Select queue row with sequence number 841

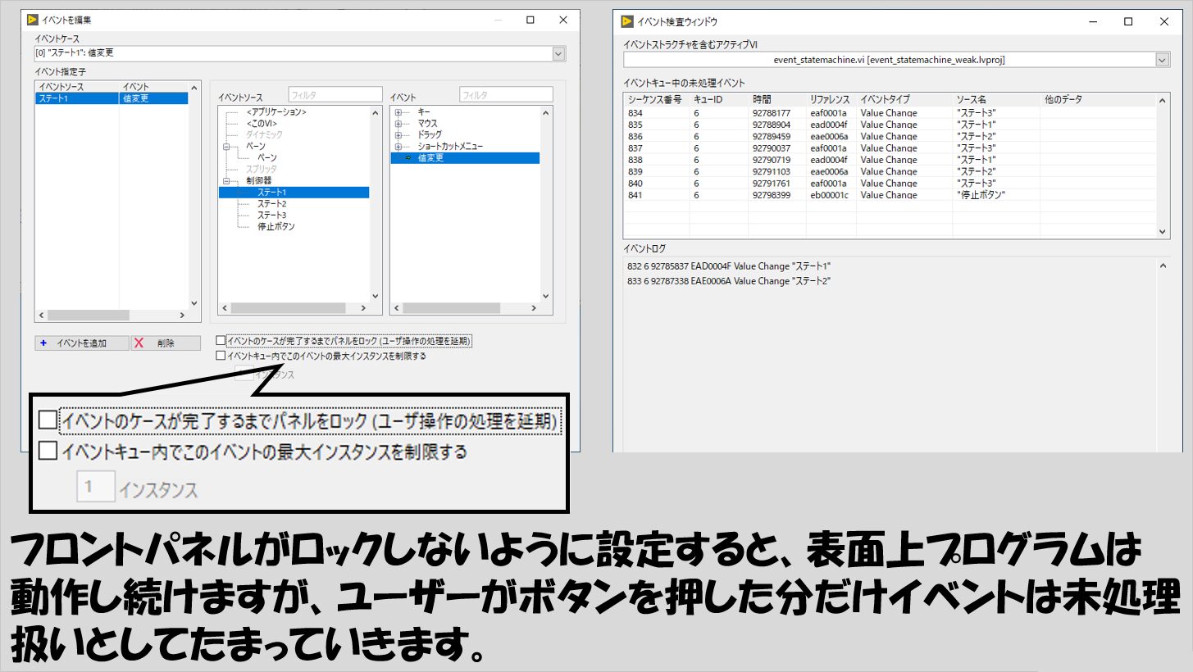pyautogui.click(x=820, y=195)
